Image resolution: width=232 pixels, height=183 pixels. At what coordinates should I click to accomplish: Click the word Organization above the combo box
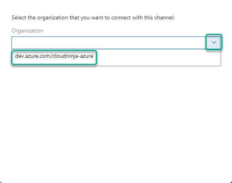pyautogui.click(x=27, y=31)
